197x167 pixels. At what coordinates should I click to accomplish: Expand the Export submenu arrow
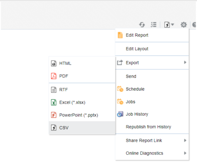185,62
